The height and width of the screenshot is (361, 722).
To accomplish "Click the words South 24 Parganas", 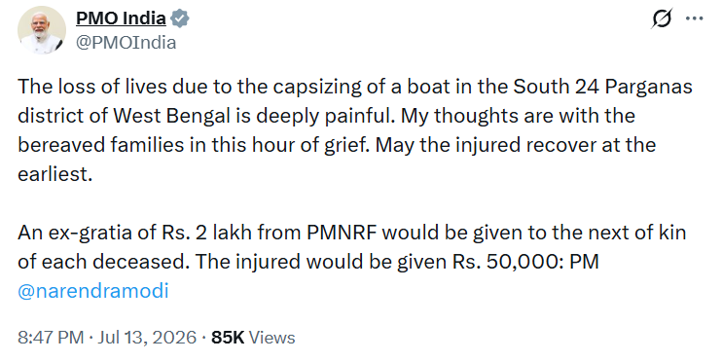I will point(602,87).
